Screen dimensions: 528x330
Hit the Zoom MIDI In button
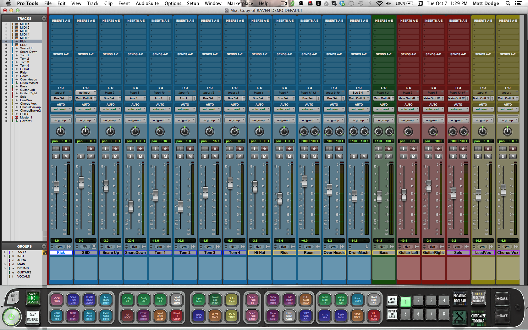(325, 300)
